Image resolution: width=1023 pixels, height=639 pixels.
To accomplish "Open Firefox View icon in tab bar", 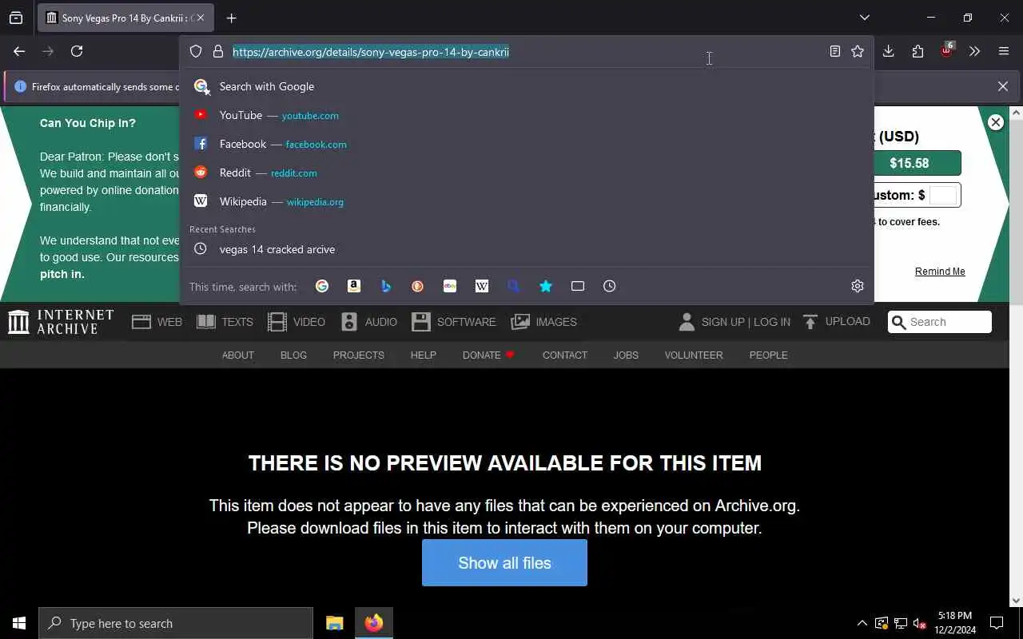I will click(16, 18).
